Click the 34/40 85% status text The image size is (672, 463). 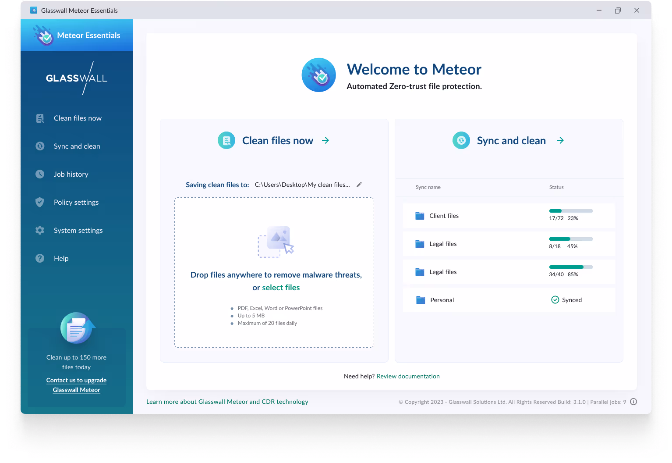(563, 274)
